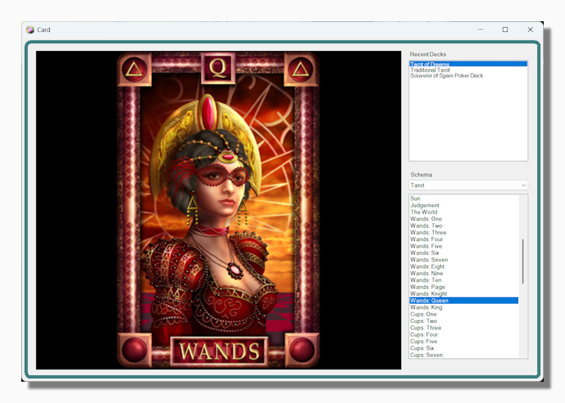
Task: Click the card list scrollbar thumb
Action: pyautogui.click(x=523, y=261)
